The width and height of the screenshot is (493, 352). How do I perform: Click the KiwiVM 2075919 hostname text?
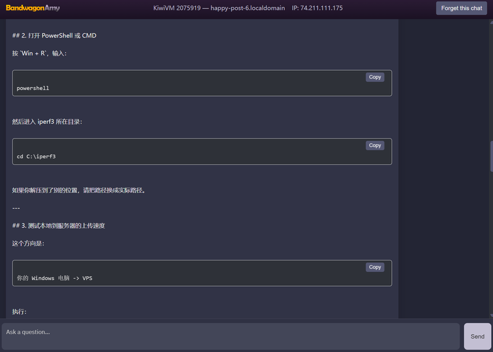tap(219, 8)
